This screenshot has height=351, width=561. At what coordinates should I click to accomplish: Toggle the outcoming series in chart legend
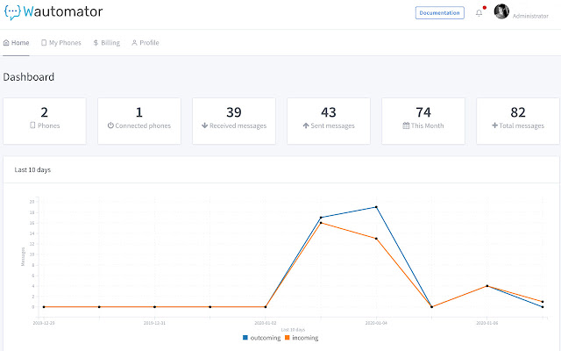(265, 338)
